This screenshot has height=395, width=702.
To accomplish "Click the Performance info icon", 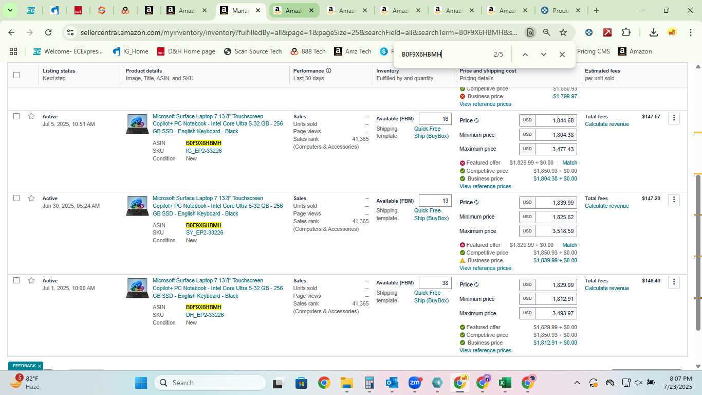I will 328,70.
